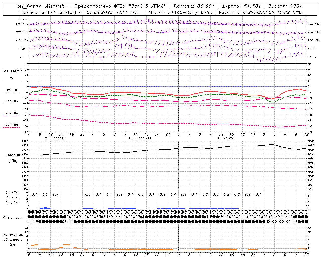This screenshot has width=321, height=257.
Task: Click the Td 2м dew point legend entry
Action: [x=12, y=90]
